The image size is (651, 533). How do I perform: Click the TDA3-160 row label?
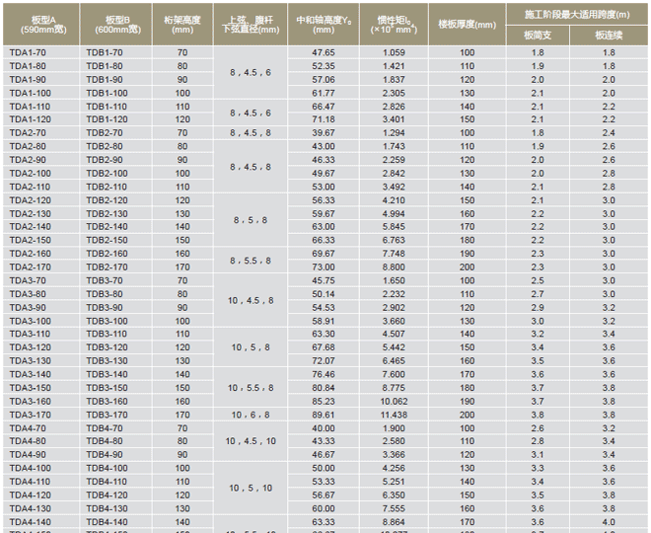point(29,401)
